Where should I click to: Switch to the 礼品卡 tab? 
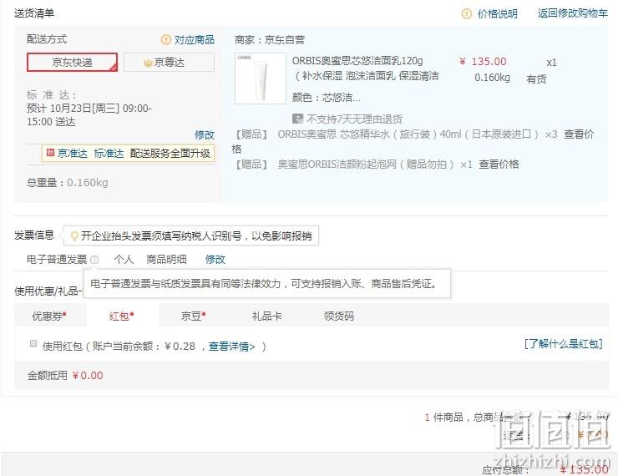(267, 316)
